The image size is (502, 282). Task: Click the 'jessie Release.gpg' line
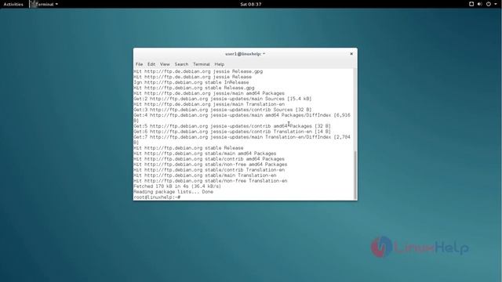(x=198, y=71)
